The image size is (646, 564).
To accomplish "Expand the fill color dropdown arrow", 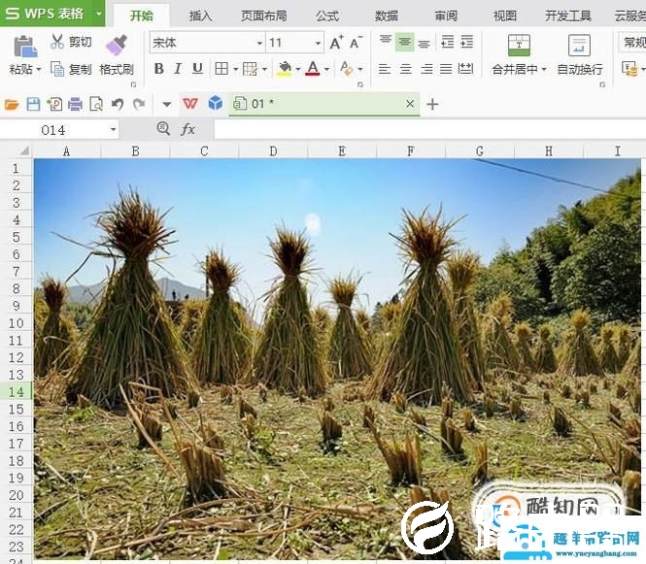I will pos(298,69).
